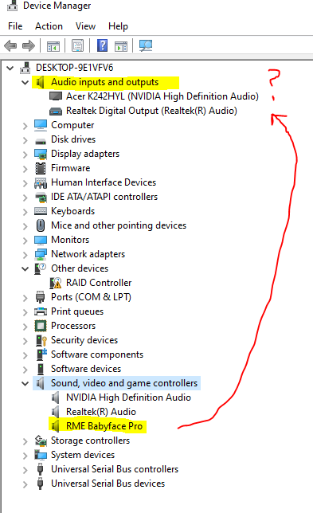The width and height of the screenshot is (313, 513).
Task: Collapse Audio inputs and outputs category
Action: [25, 82]
